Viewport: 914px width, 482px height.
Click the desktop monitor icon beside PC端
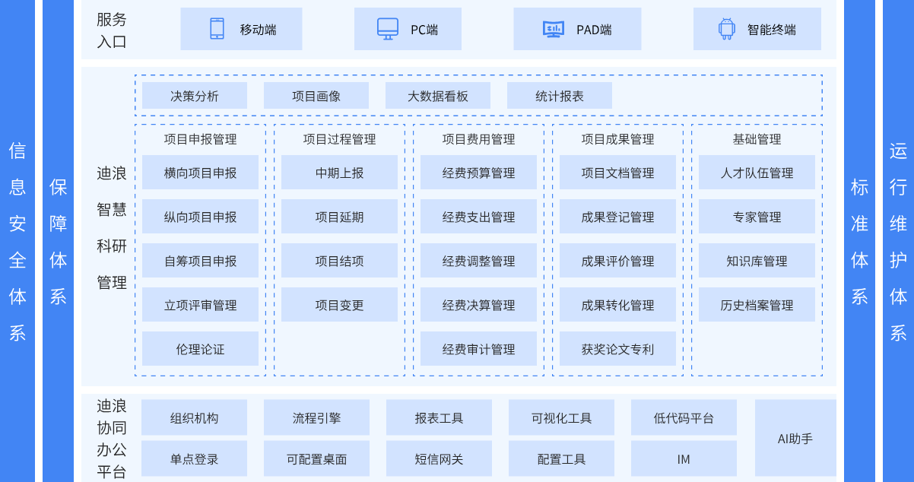point(388,29)
